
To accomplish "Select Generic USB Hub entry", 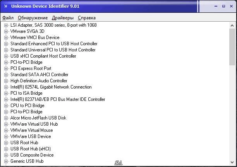I will pyautogui.click(x=27, y=161).
